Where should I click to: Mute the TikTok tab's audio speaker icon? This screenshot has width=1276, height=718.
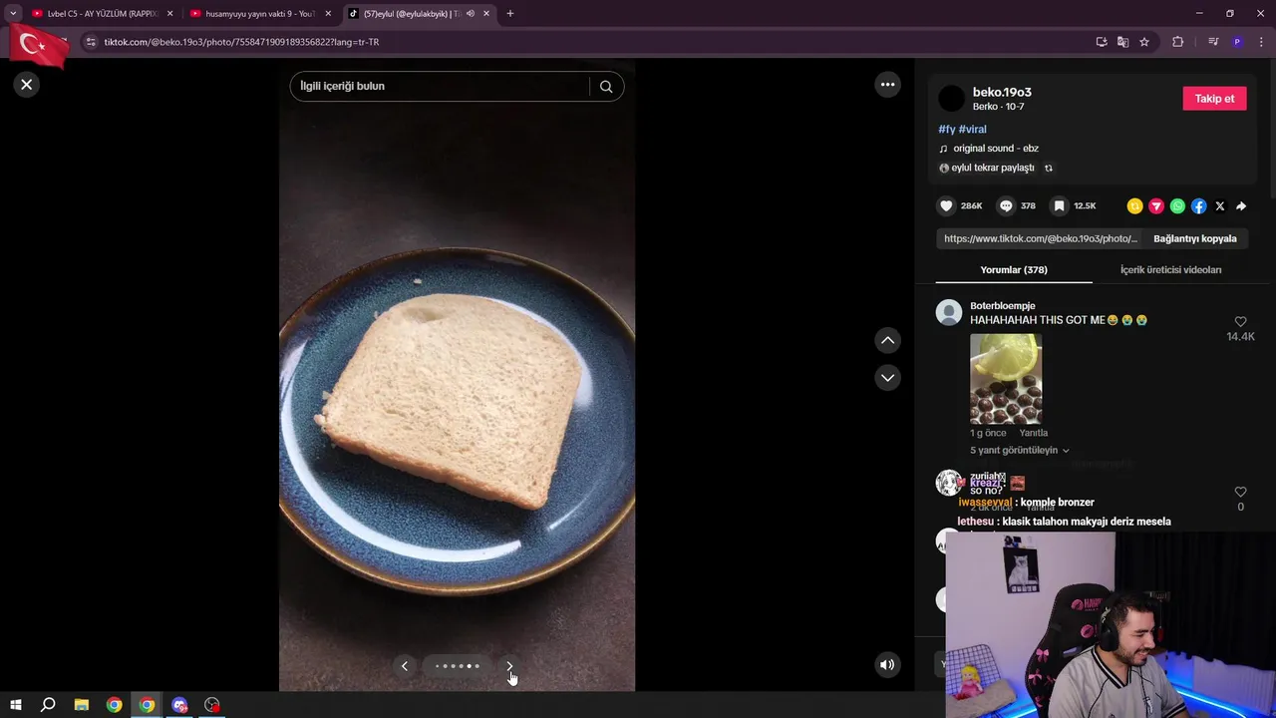pos(470,14)
